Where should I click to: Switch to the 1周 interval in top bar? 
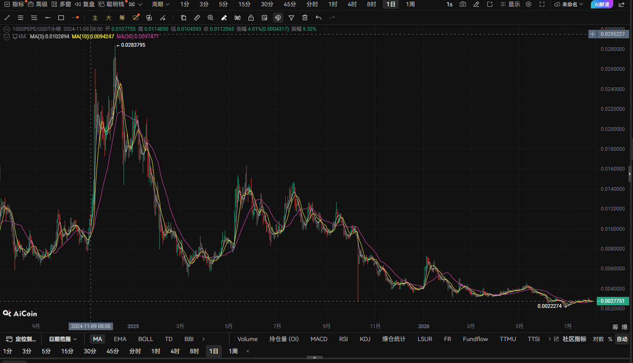point(410,4)
